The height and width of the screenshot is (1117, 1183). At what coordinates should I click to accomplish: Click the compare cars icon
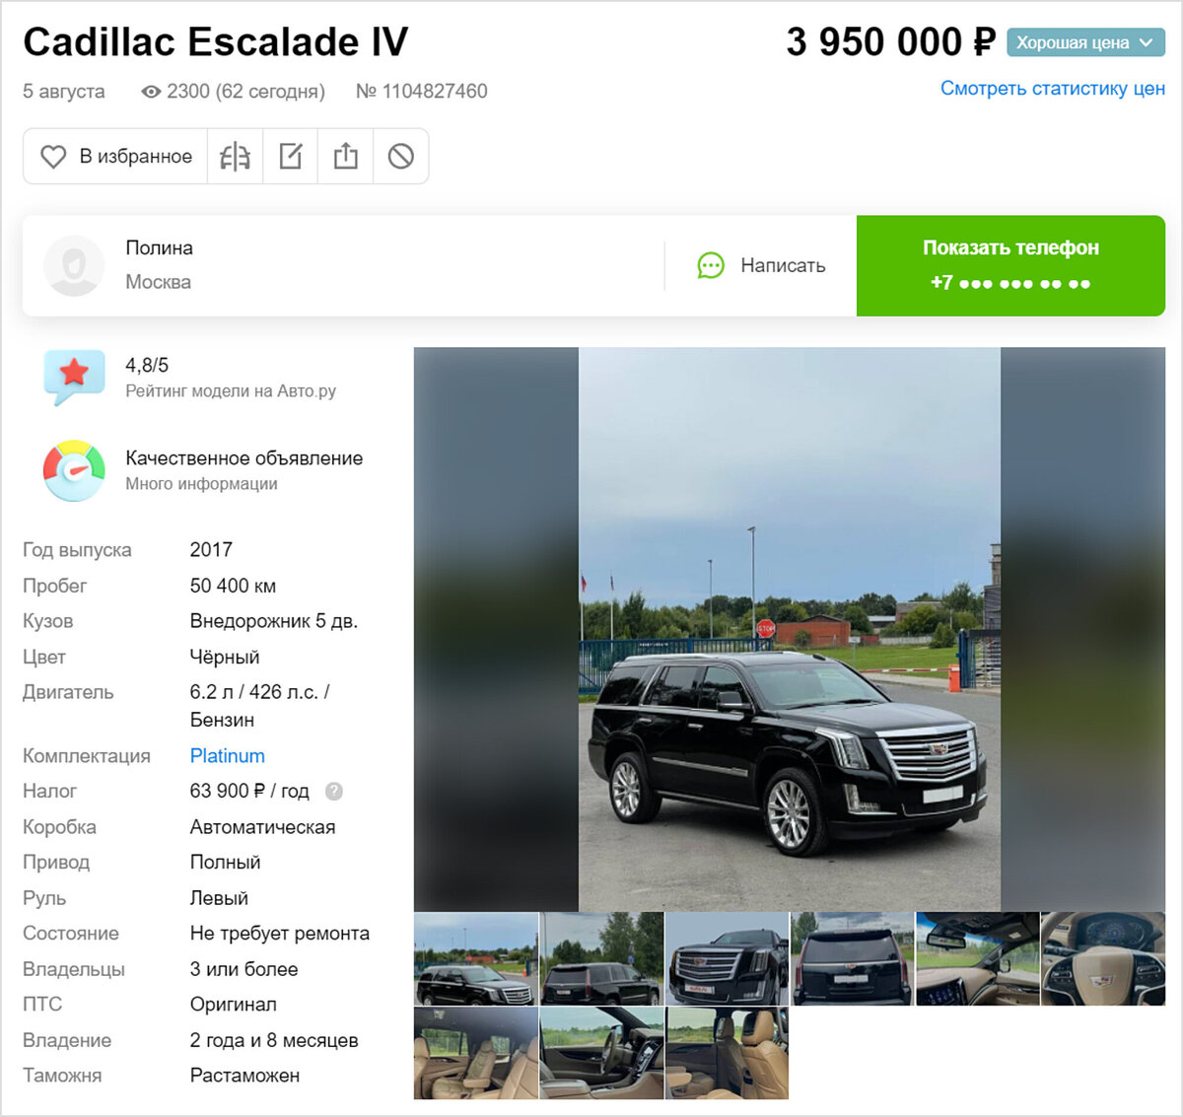point(235,156)
